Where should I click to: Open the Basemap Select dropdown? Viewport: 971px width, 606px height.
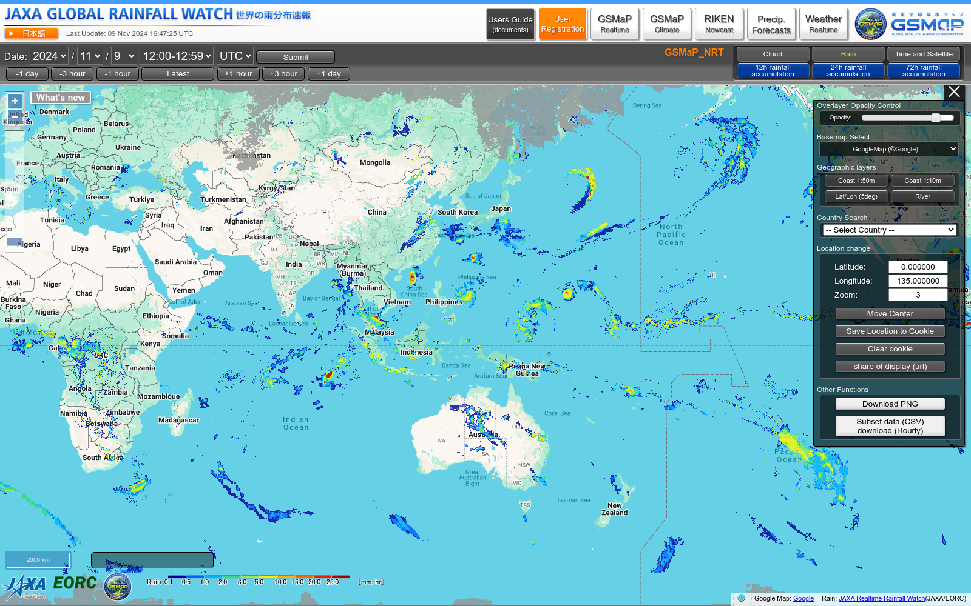tap(889, 148)
